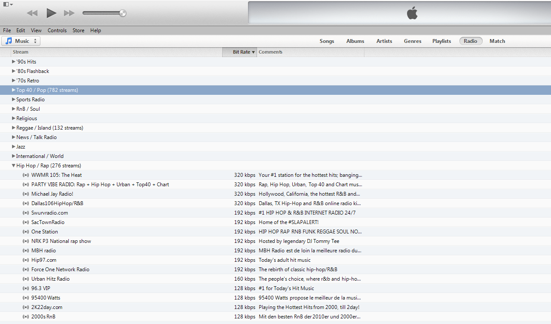This screenshot has height=324, width=551.
Task: Click the stream icon for Dallas106HipHop/R&B
Action: pos(26,203)
